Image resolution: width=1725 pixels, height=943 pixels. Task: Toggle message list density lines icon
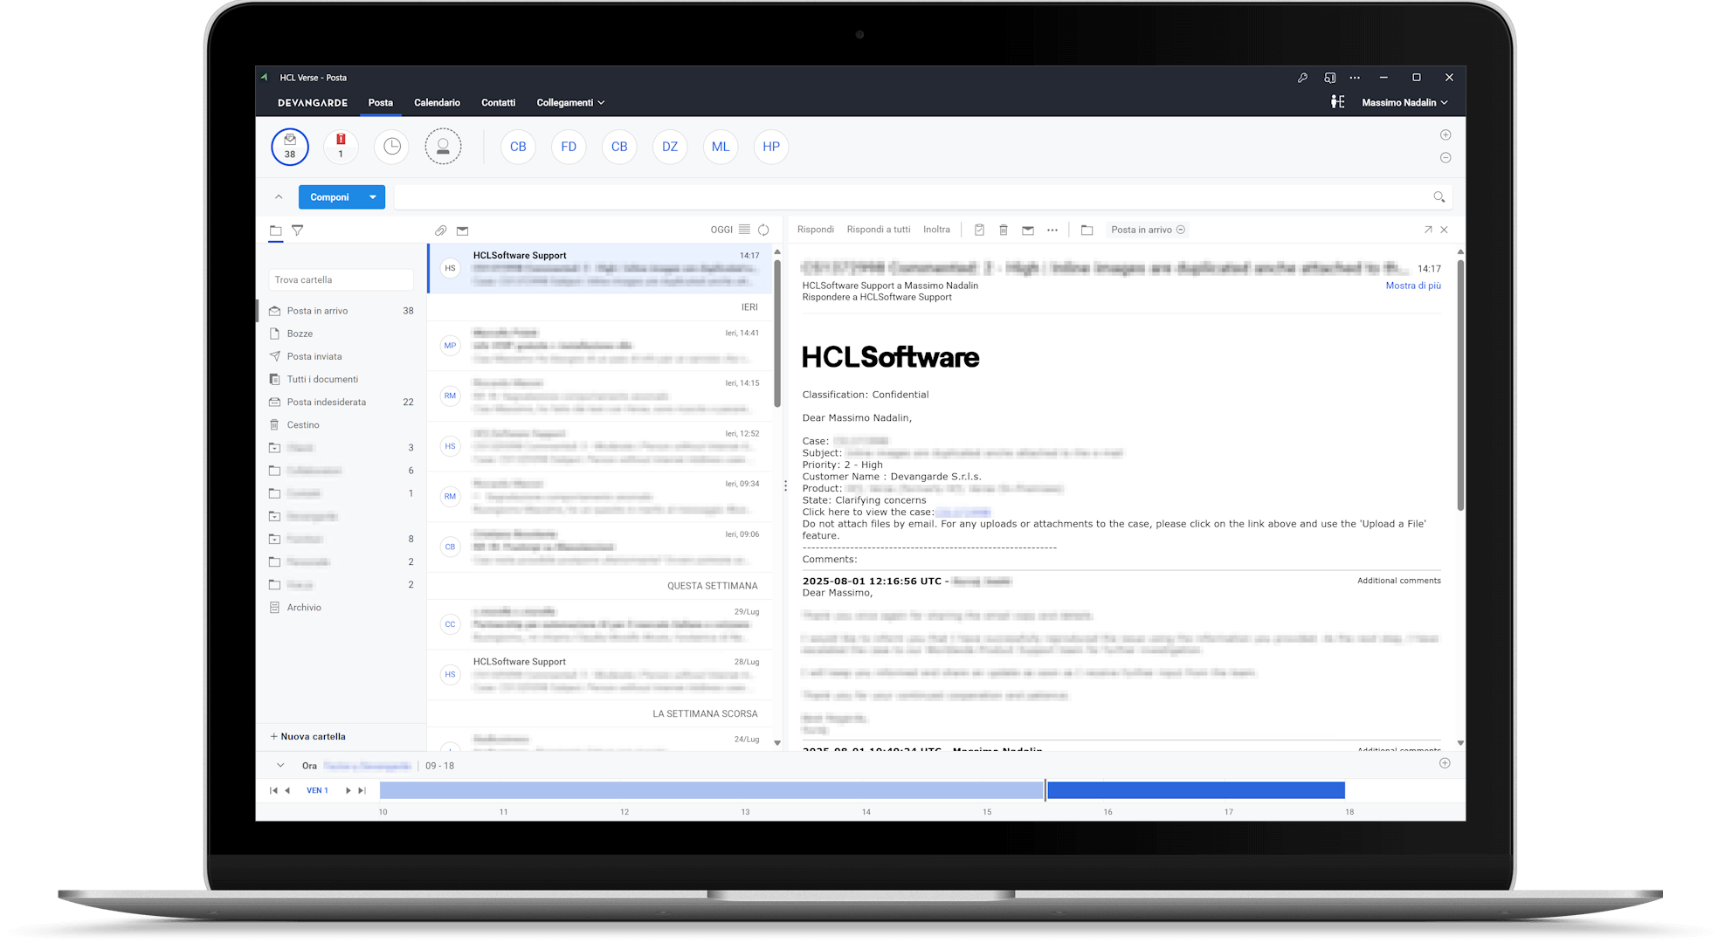click(x=744, y=230)
